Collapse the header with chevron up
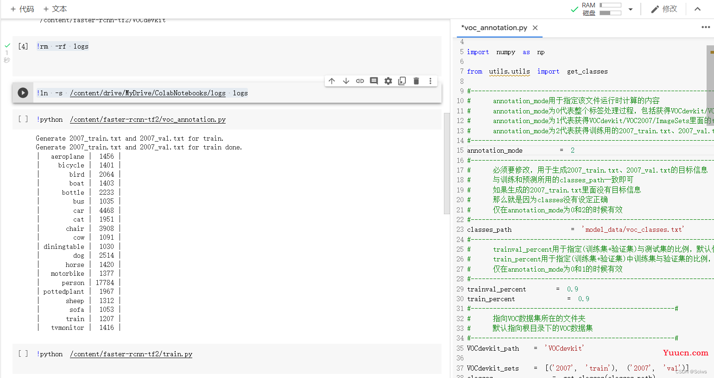The height and width of the screenshot is (378, 714). click(697, 9)
